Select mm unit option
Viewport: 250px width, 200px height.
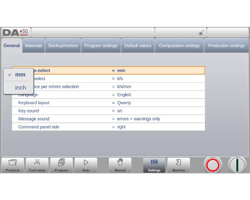click(20, 74)
